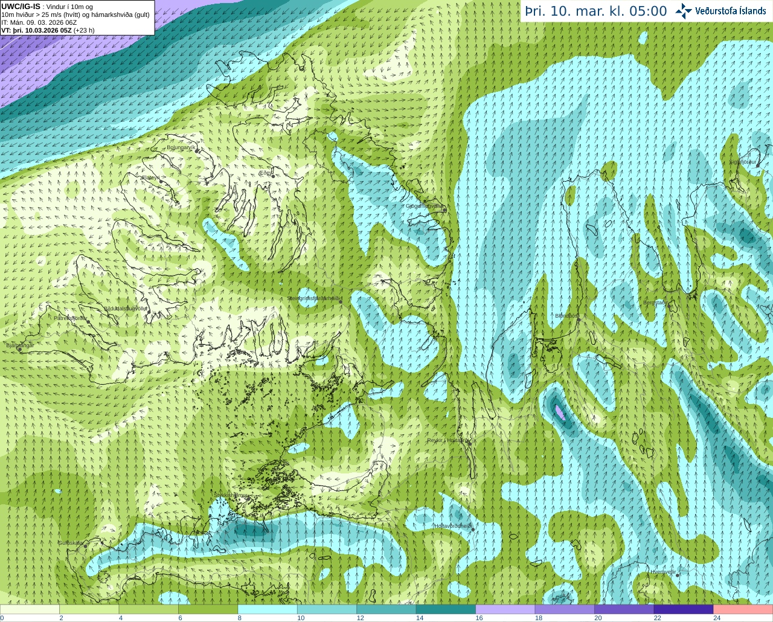Viewport: 773px width, 622px height.
Task: Click the pink legend swatch above 24 m/s
Action: [x=743, y=609]
